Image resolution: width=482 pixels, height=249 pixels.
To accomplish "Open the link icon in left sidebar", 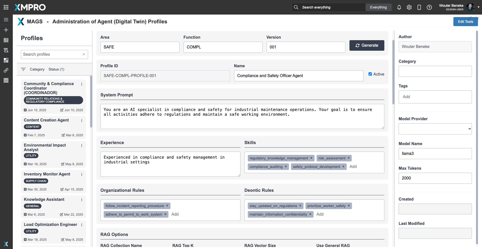I will pos(6,70).
